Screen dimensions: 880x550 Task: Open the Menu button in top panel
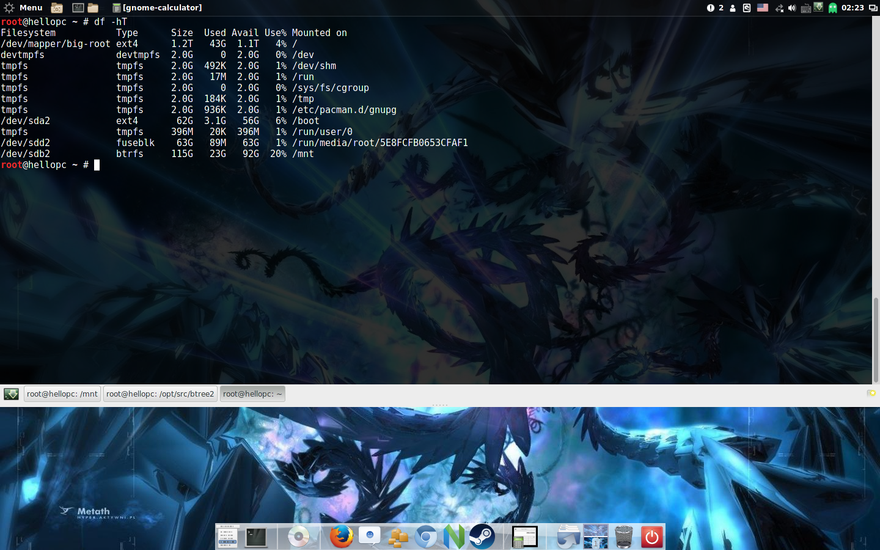31,7
